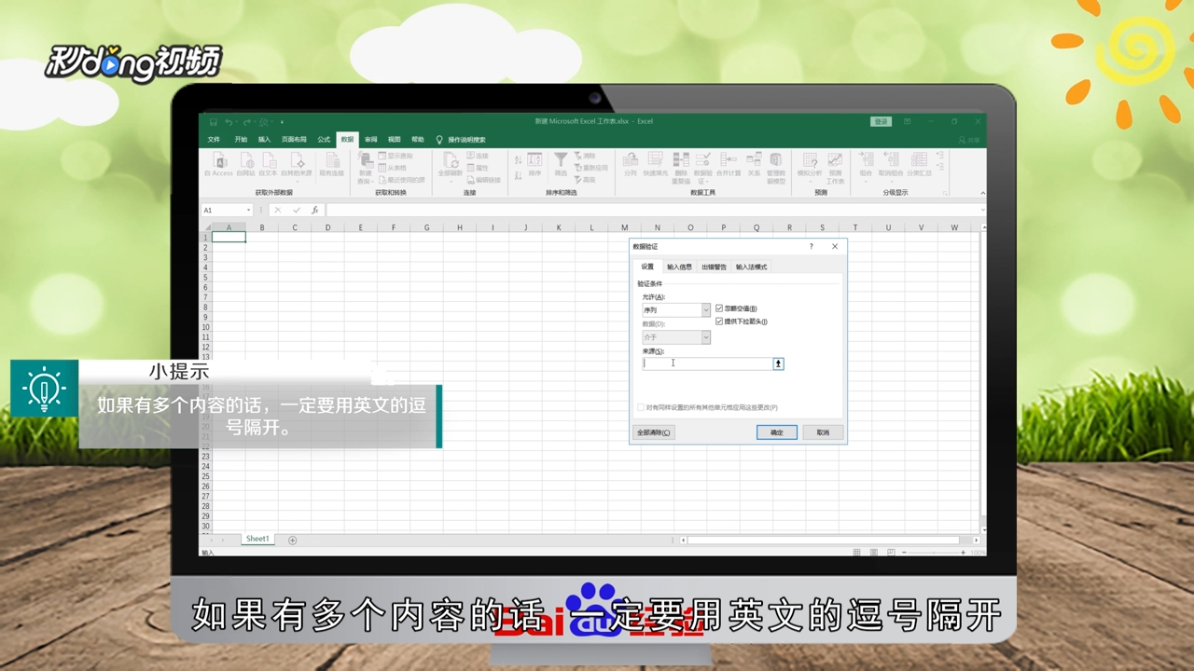Open the 数据 condition dropdown showing 介于

click(x=706, y=337)
